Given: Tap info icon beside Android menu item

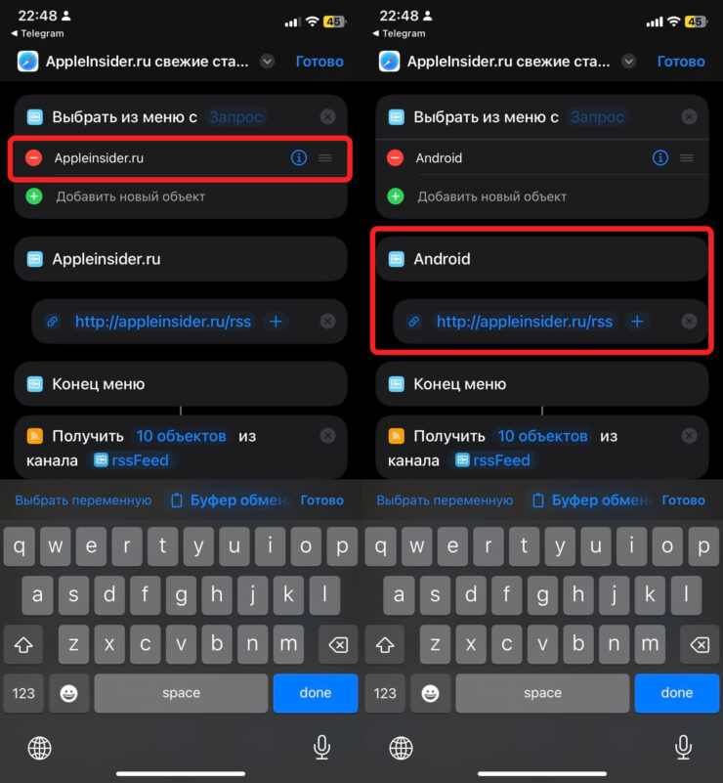Looking at the screenshot, I should coord(660,158).
